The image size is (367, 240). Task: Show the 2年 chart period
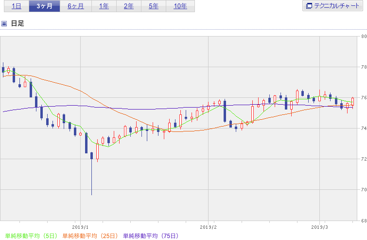(129, 6)
